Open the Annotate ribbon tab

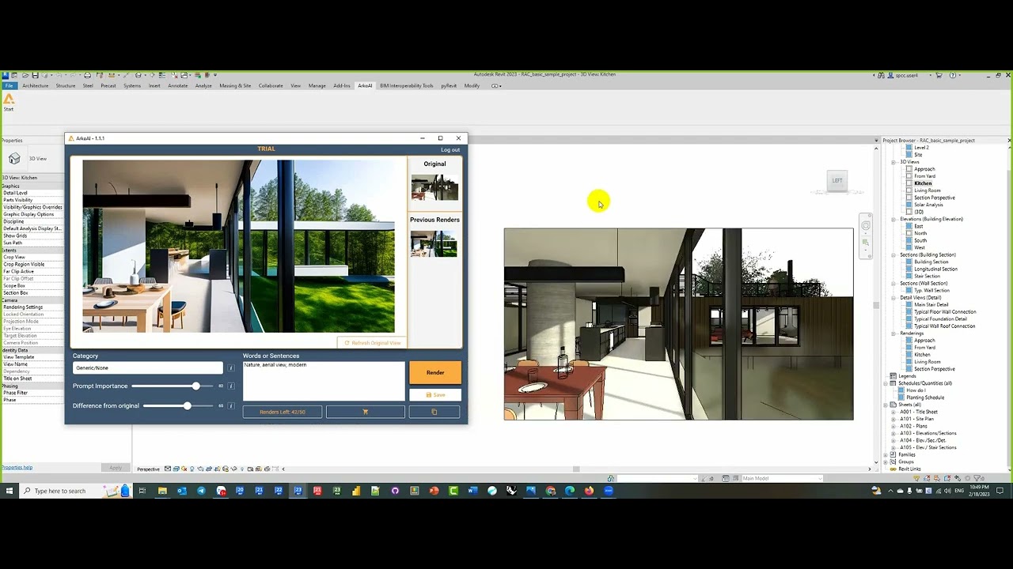pos(178,85)
